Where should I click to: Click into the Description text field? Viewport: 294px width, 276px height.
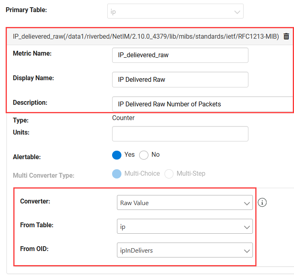tap(202, 104)
